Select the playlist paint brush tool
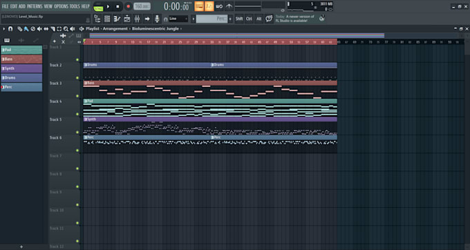 [26, 29]
